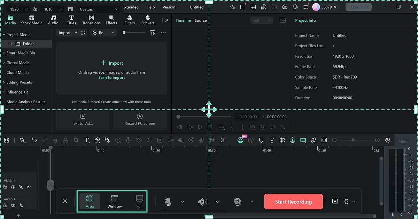Mute the Audio 1 track
The width and height of the screenshot is (418, 219).
(13, 205)
